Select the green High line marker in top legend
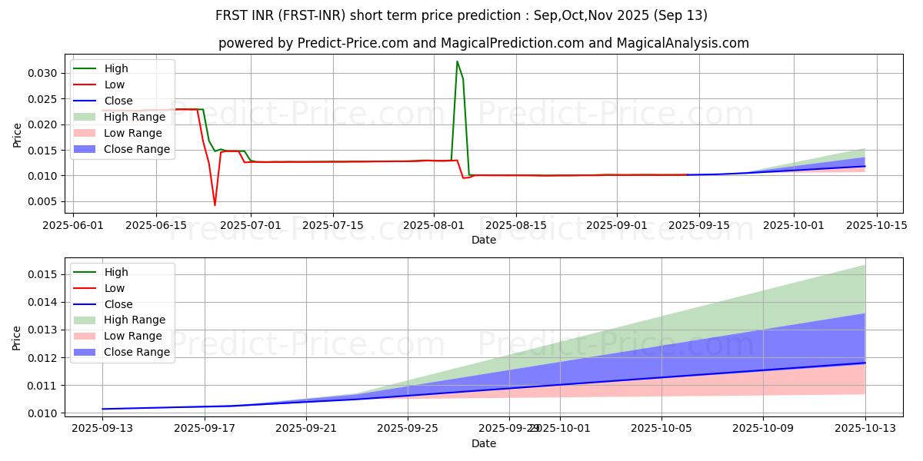923x461 pixels. tap(87, 68)
